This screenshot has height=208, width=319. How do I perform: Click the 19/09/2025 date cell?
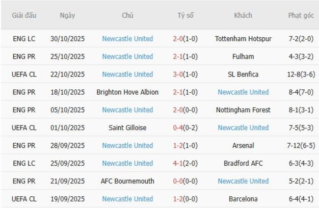click(68, 199)
